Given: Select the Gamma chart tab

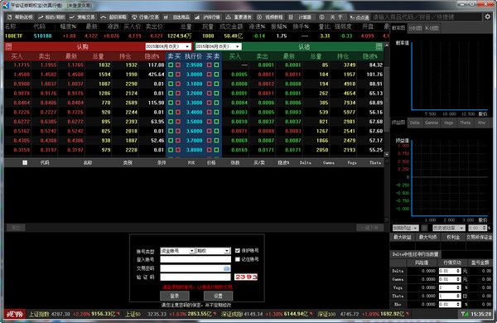Looking at the screenshot, I should pyautogui.click(x=432, y=123).
